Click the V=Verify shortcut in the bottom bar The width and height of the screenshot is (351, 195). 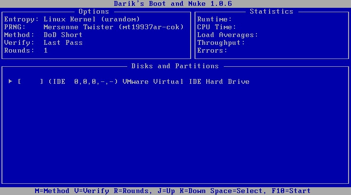[x=92, y=191]
